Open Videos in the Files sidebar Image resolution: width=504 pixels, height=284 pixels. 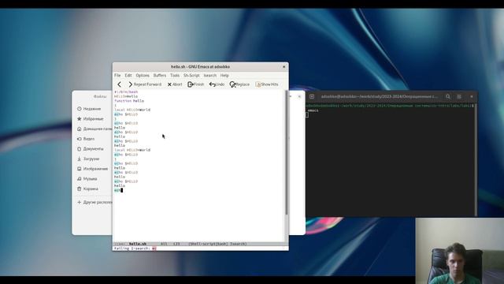[86, 139]
